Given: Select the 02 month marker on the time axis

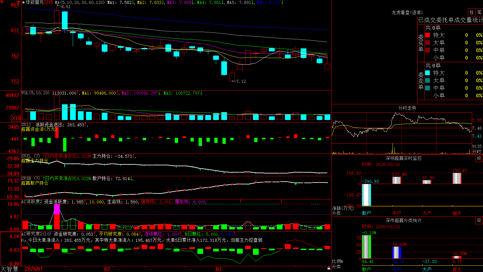Looking at the screenshot, I should pyautogui.click(x=107, y=269).
